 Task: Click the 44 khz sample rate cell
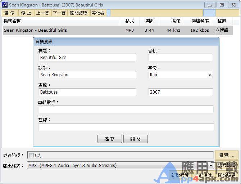pos(173,30)
